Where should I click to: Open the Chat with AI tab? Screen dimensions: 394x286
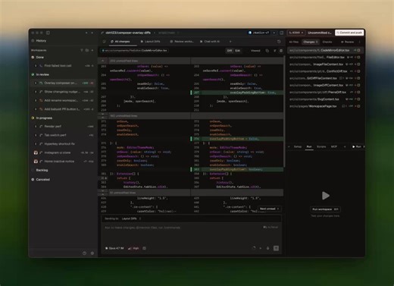210,42
